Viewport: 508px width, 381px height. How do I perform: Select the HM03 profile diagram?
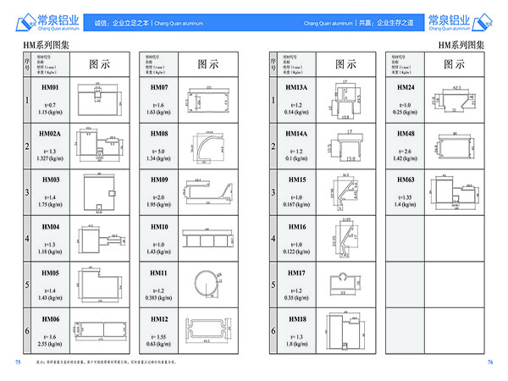(100, 192)
